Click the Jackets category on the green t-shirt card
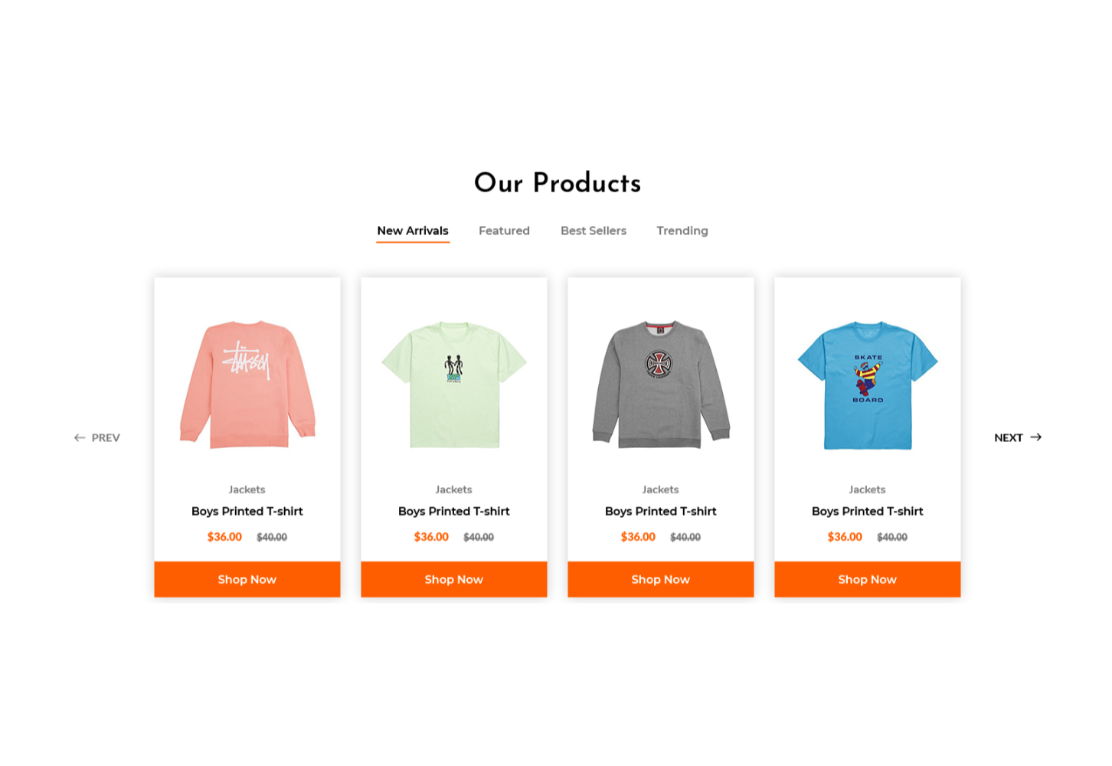 (x=454, y=489)
